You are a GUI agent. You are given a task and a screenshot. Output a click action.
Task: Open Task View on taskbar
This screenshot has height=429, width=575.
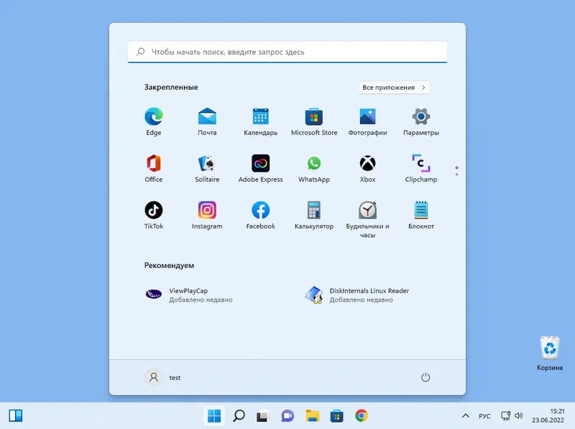coord(263,416)
